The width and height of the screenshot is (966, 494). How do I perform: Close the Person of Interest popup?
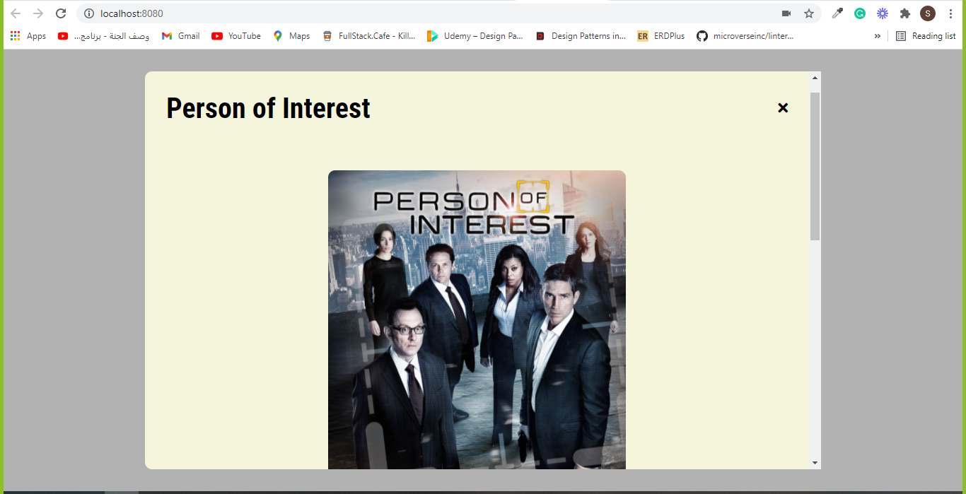tap(783, 107)
